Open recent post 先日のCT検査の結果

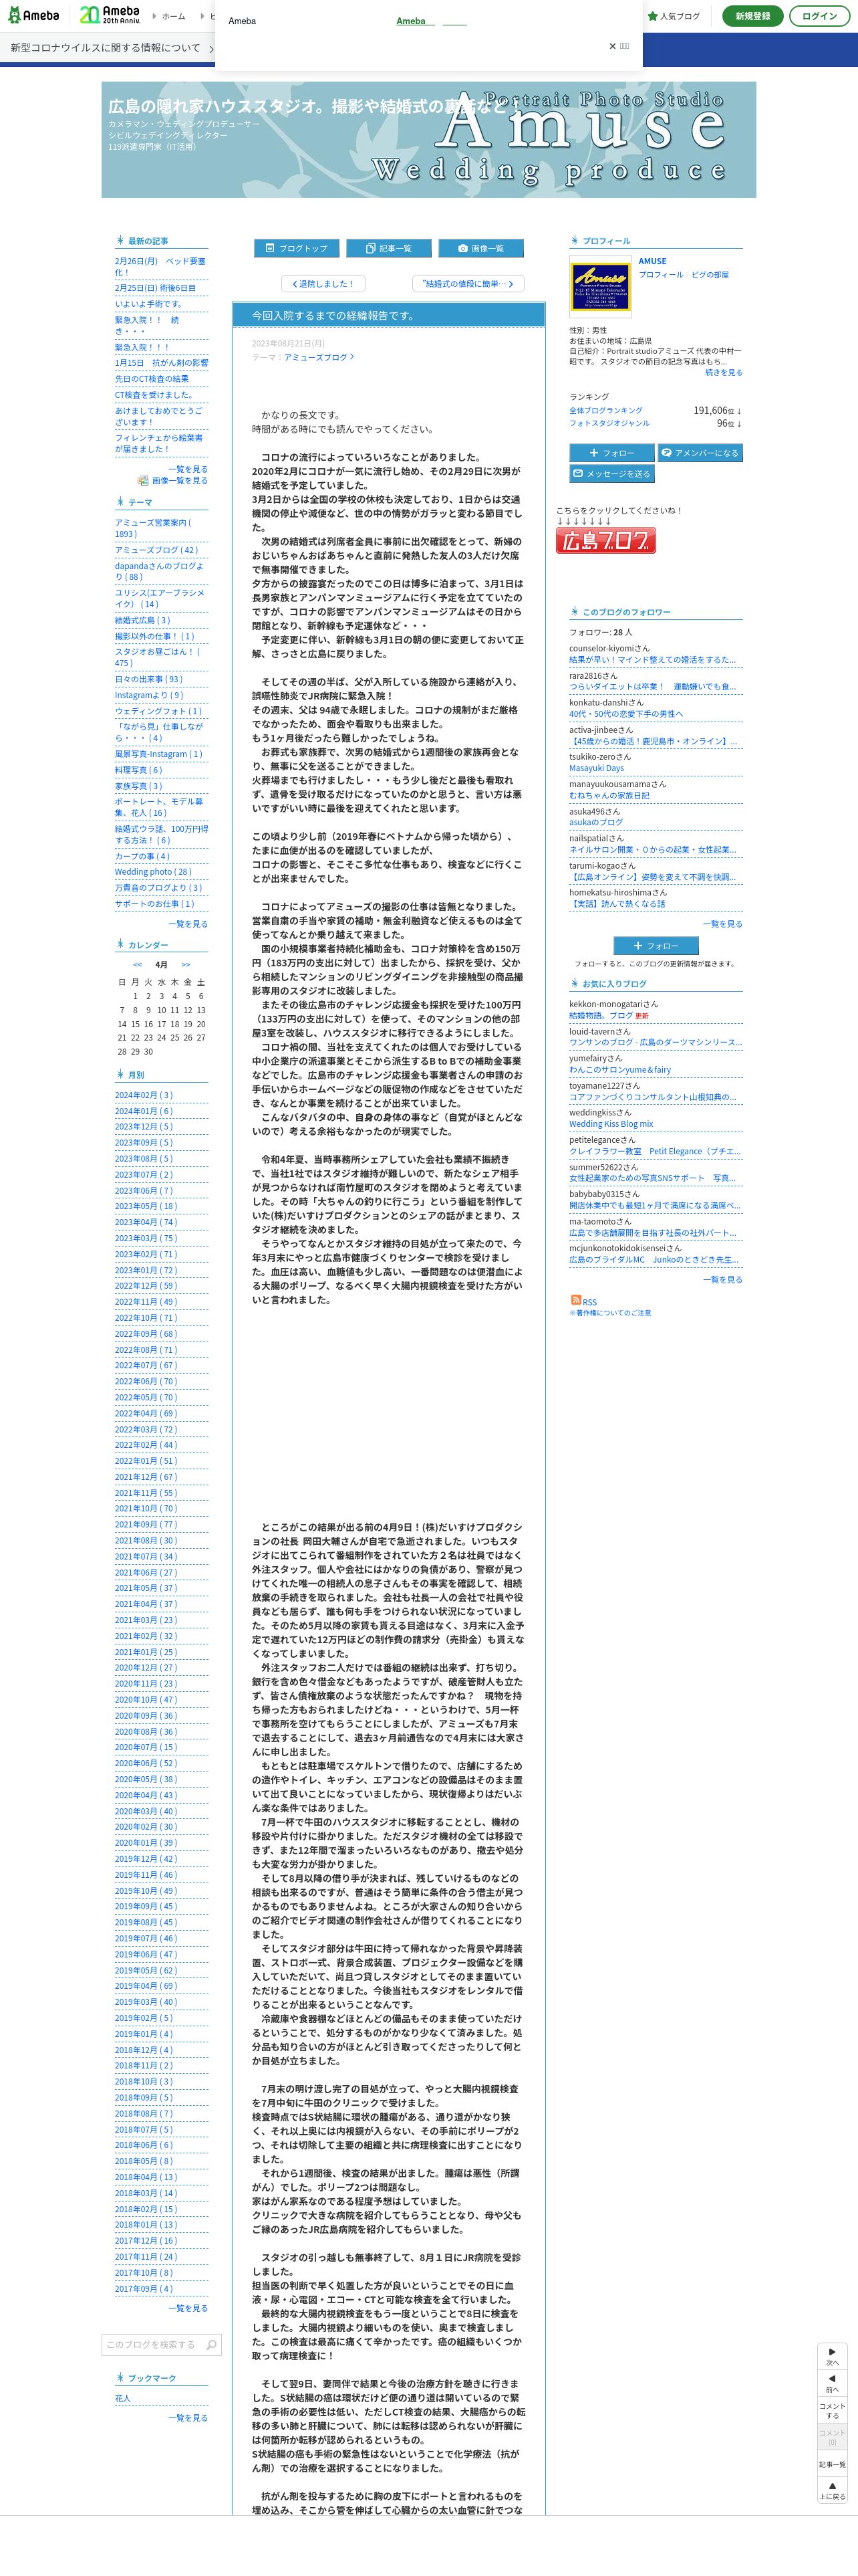pos(152,379)
